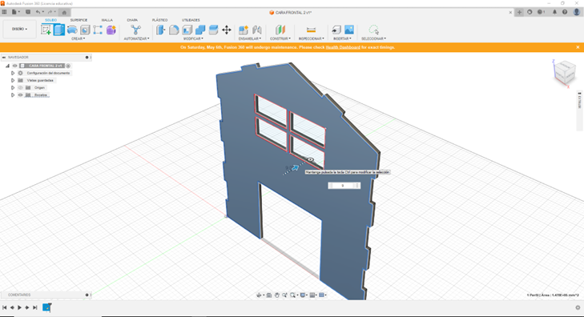Choose the Insert Canvas image icon
The image size is (584, 317).
349,30
